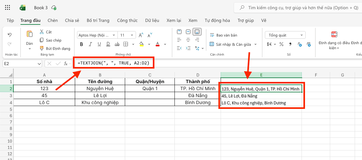The image size is (362, 160).
Task: Click the left align icon
Action: 179,40
